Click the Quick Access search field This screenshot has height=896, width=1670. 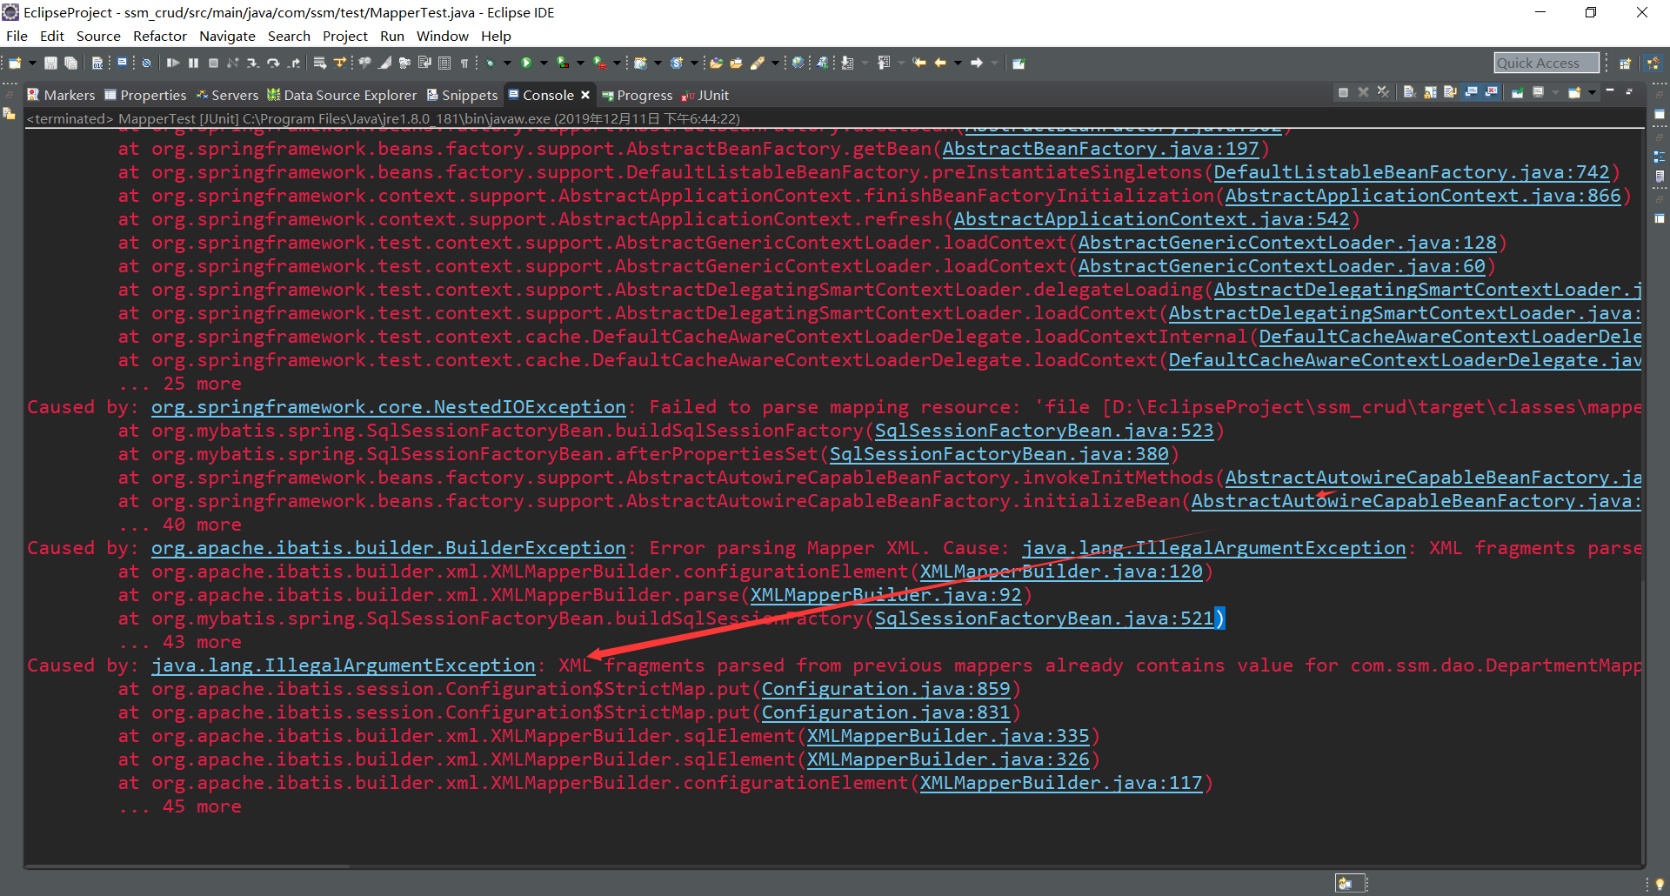tap(1546, 63)
